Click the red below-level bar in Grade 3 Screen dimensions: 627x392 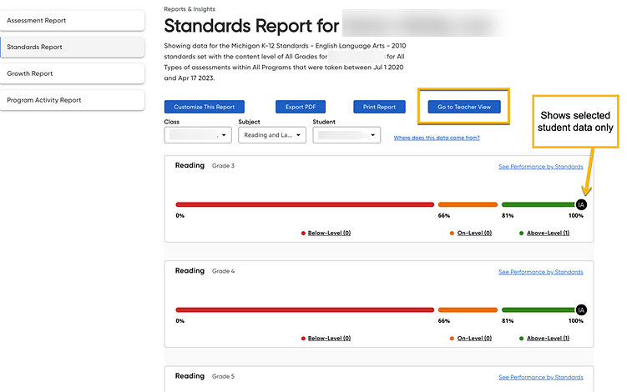(305, 204)
